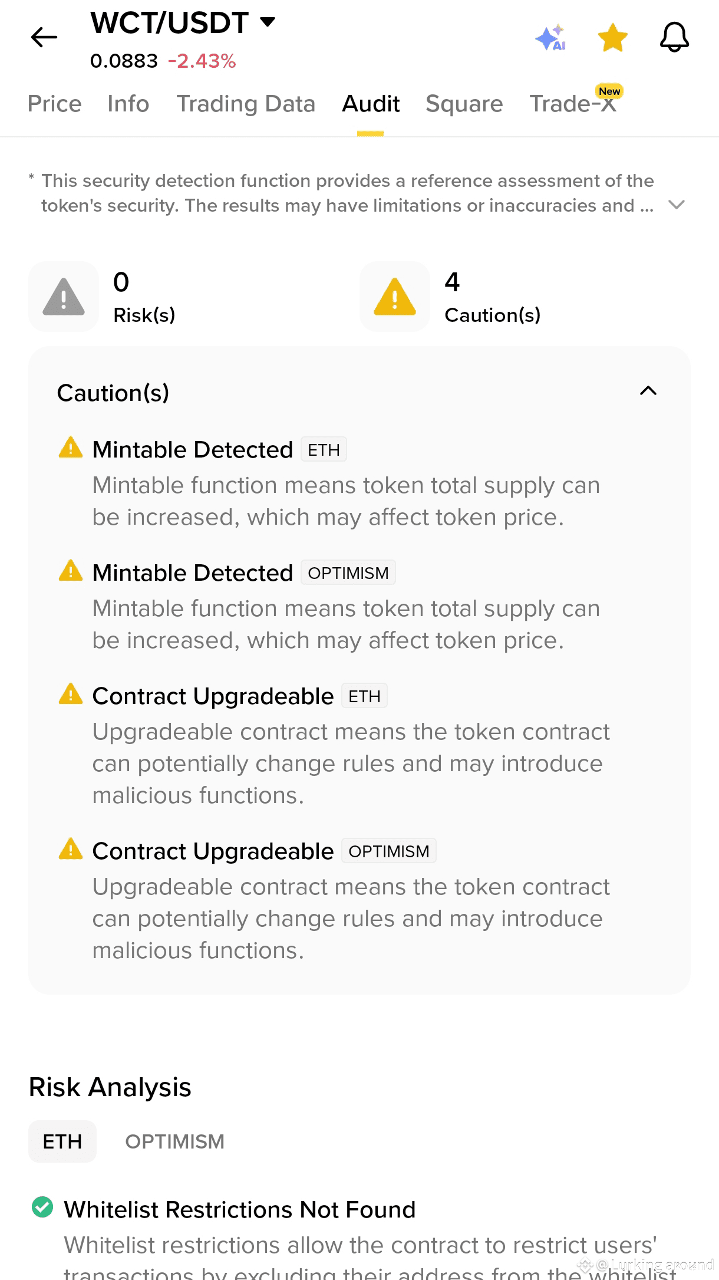Collapse the Caution(s) section

coord(648,391)
